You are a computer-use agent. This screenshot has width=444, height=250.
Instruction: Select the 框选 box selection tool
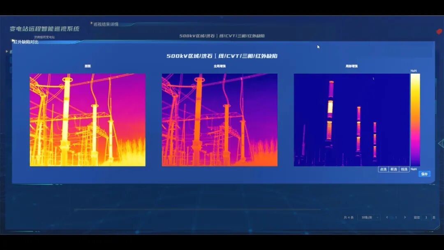[x=394, y=169]
